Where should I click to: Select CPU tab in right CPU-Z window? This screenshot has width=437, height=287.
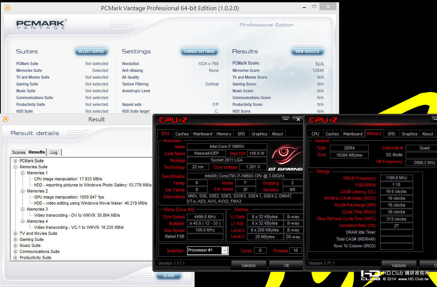(x=316, y=134)
